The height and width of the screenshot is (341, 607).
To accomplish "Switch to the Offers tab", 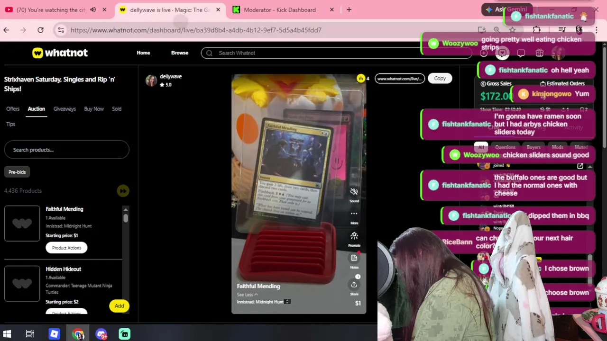I will coord(13,109).
